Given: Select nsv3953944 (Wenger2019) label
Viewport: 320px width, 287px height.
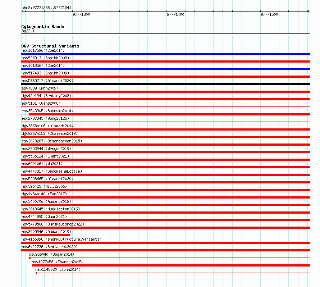Looking at the screenshot, I should pos(46,149).
